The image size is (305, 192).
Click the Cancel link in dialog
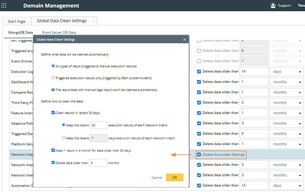pos(157,178)
